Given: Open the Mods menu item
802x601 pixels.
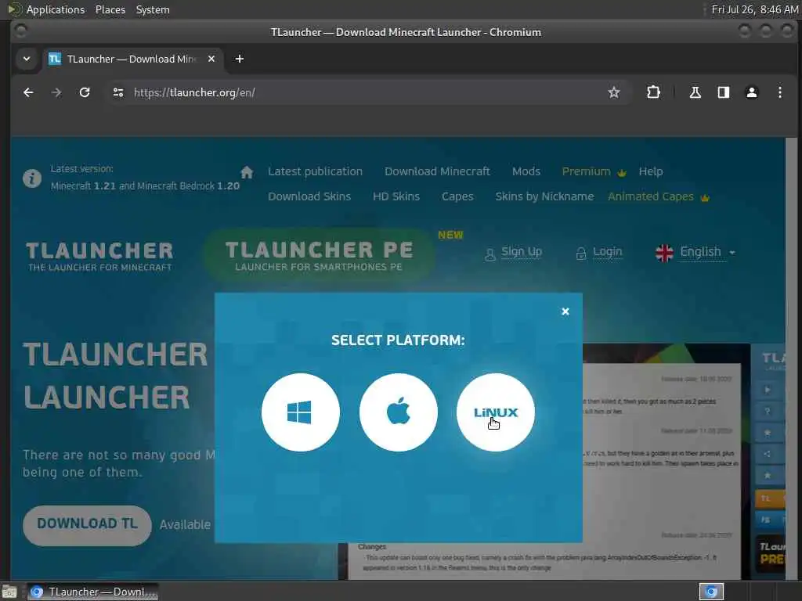Looking at the screenshot, I should click(526, 171).
